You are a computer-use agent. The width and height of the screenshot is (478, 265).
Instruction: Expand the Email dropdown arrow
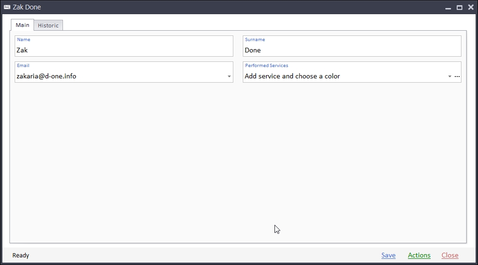[x=229, y=77]
